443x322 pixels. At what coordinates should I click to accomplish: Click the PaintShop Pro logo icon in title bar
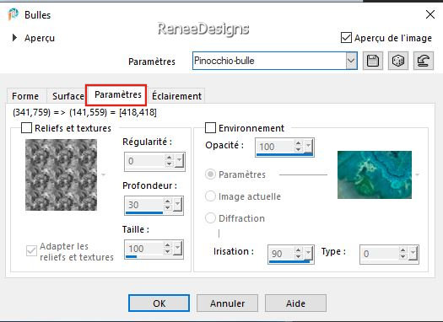click(13, 14)
